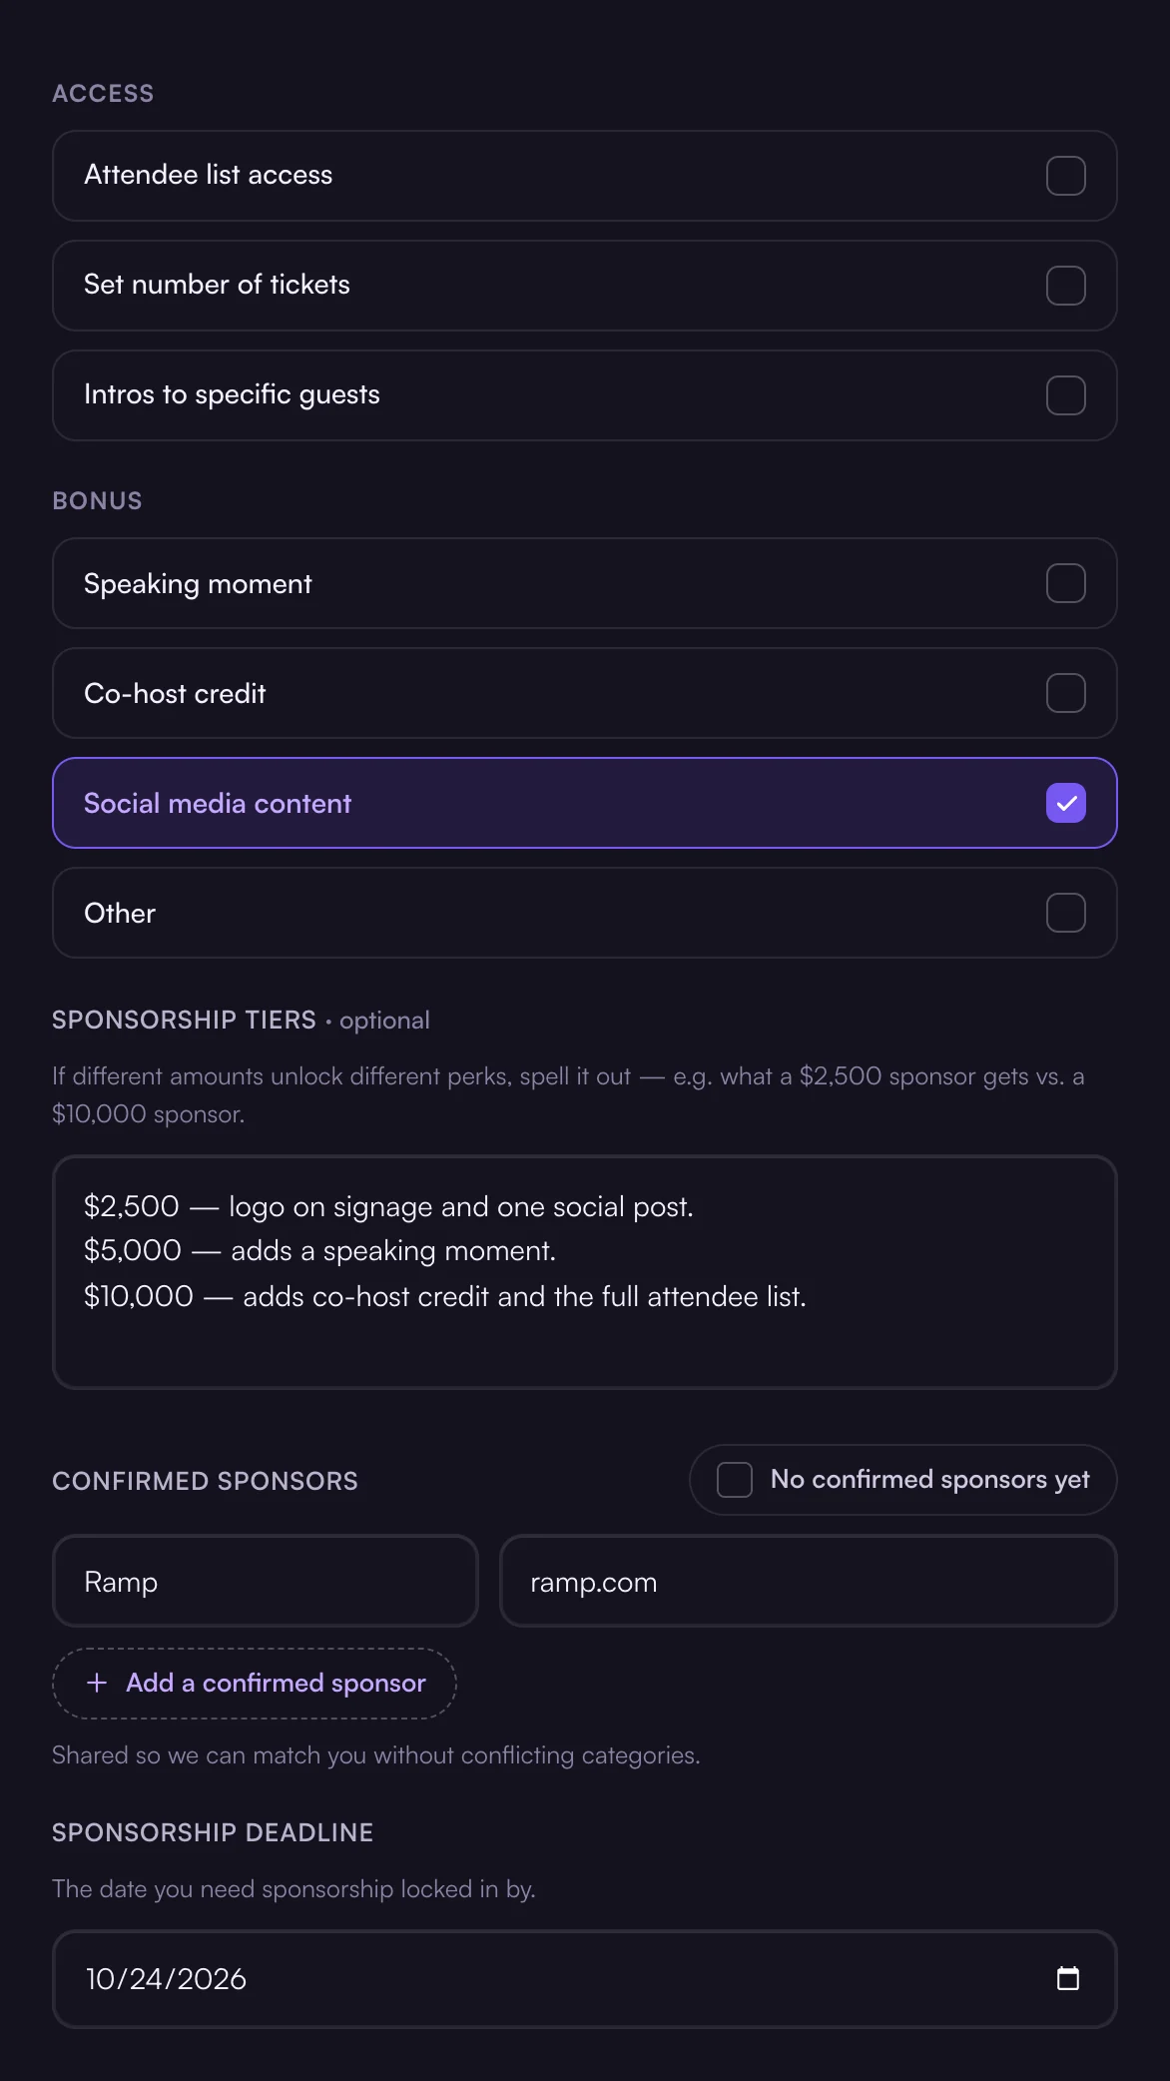The height and width of the screenshot is (2081, 1170).
Task: Tick the Intros to specific guests checkbox
Action: point(1065,395)
